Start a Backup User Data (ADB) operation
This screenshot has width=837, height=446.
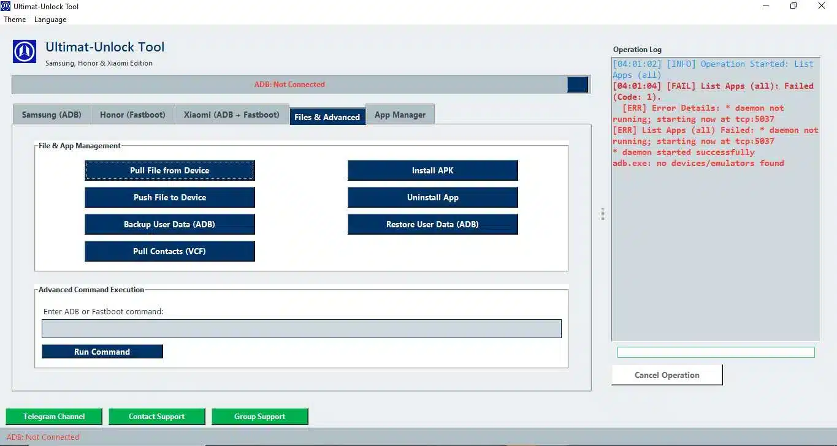click(169, 224)
